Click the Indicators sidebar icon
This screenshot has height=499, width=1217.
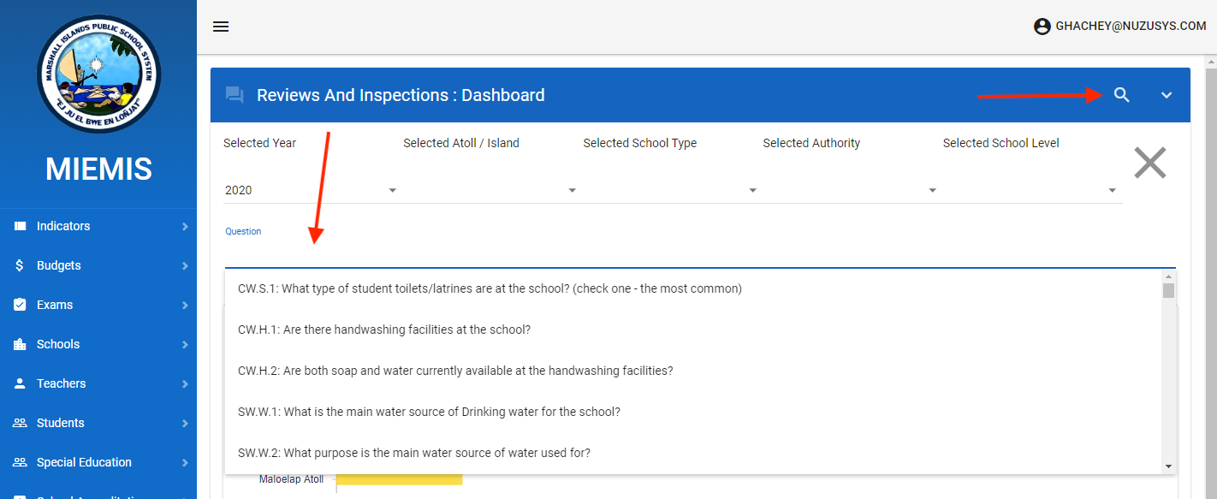tap(21, 226)
